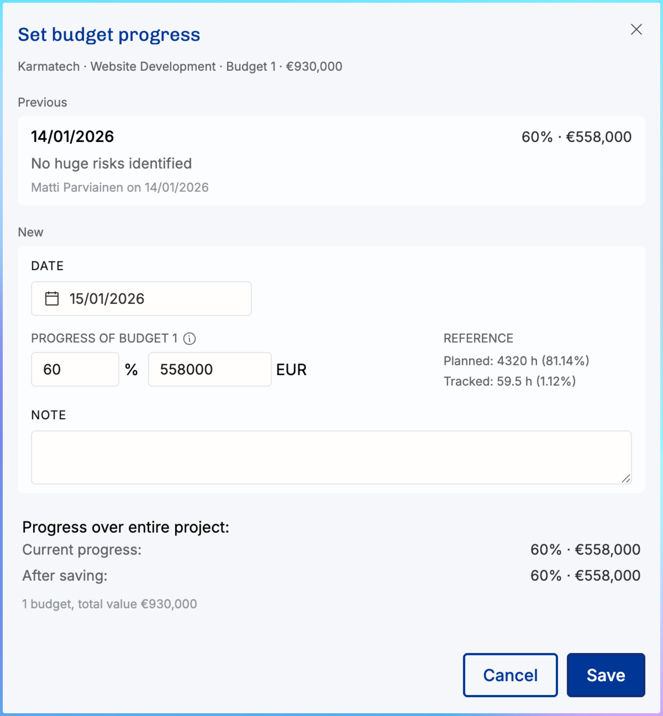Click the 'Set budget progress' dialog title

(109, 35)
